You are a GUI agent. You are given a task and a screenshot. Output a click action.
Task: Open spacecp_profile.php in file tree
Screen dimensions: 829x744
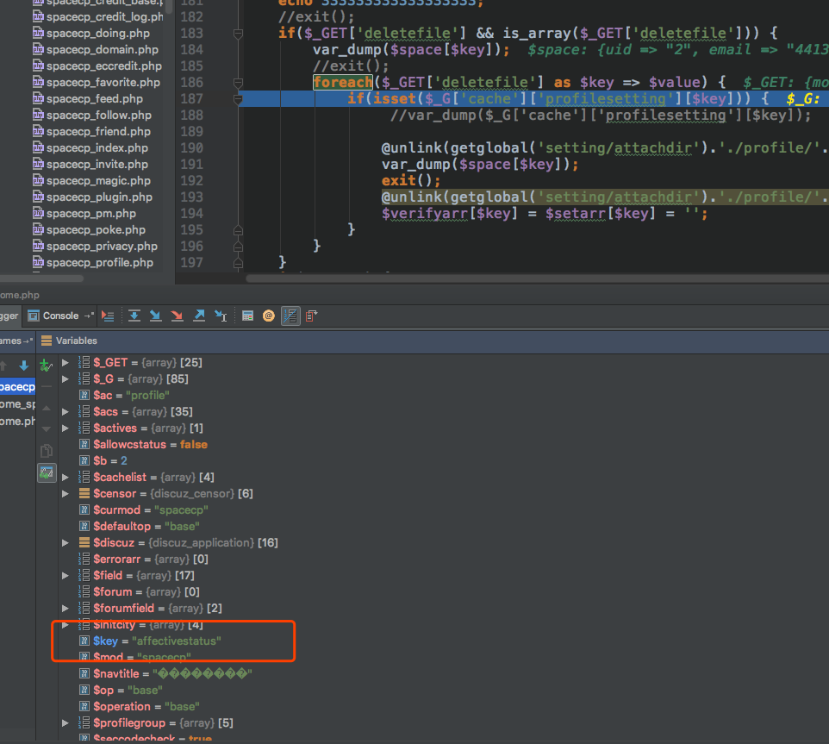coord(99,263)
